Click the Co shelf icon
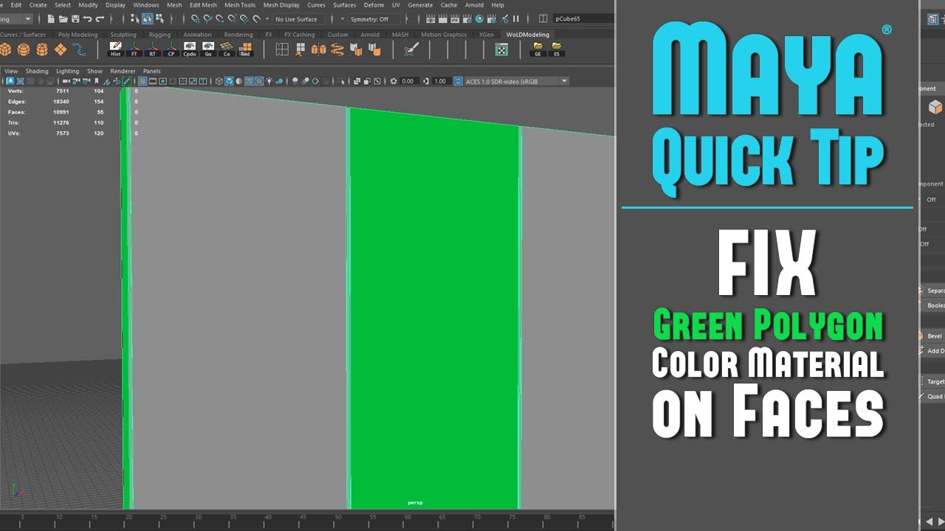Image resolution: width=945 pixels, height=531 pixels. click(x=227, y=49)
